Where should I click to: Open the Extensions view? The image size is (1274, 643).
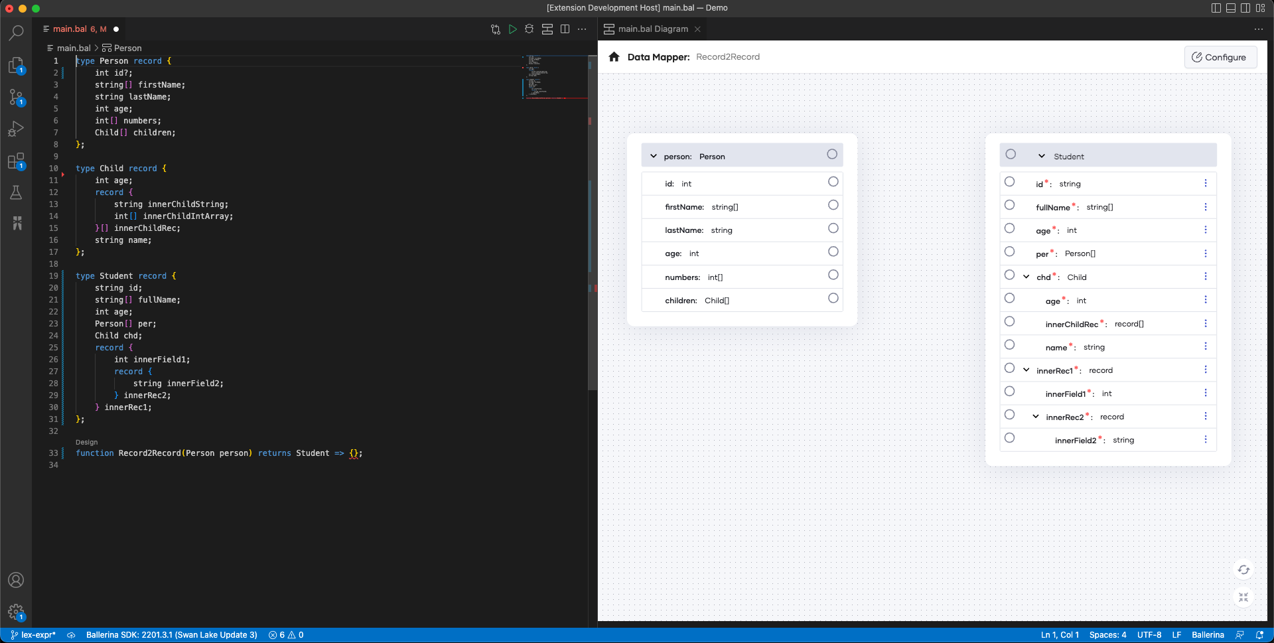[17, 161]
